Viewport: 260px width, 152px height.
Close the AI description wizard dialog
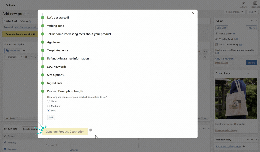click(x=193, y=13)
